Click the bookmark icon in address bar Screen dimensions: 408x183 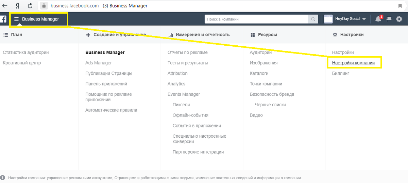[x=400, y=6]
